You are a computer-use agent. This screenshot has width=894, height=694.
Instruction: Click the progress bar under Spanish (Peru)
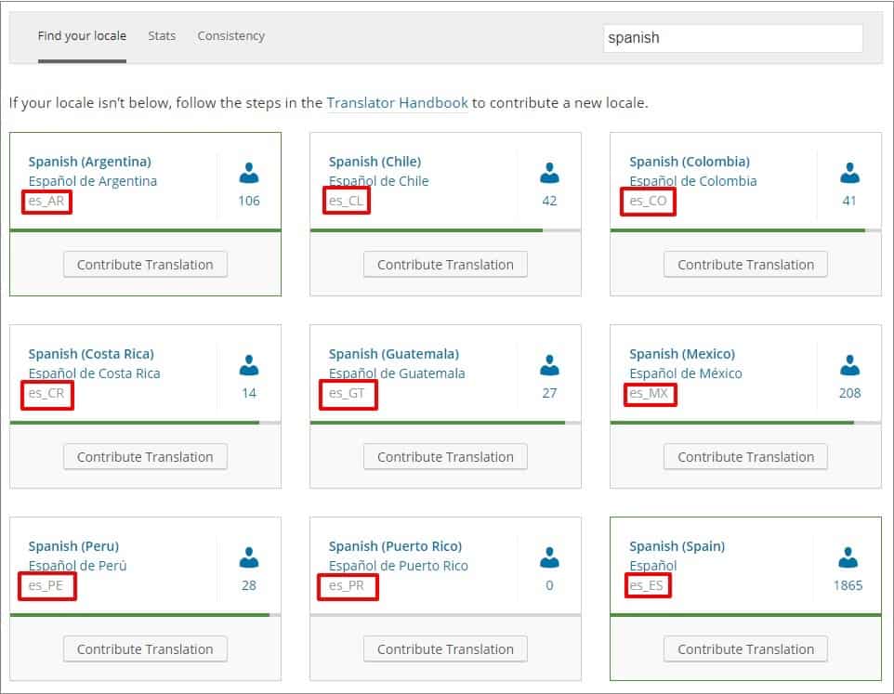(145, 615)
